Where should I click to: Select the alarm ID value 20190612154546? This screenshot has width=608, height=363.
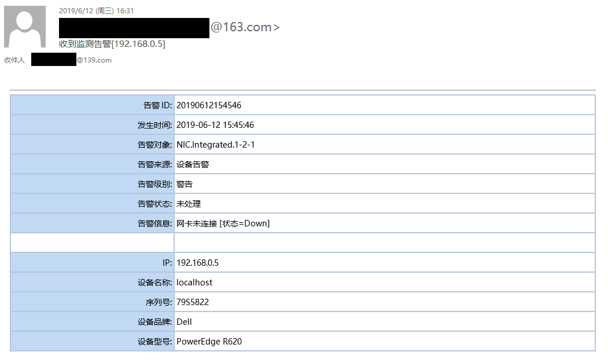(209, 105)
